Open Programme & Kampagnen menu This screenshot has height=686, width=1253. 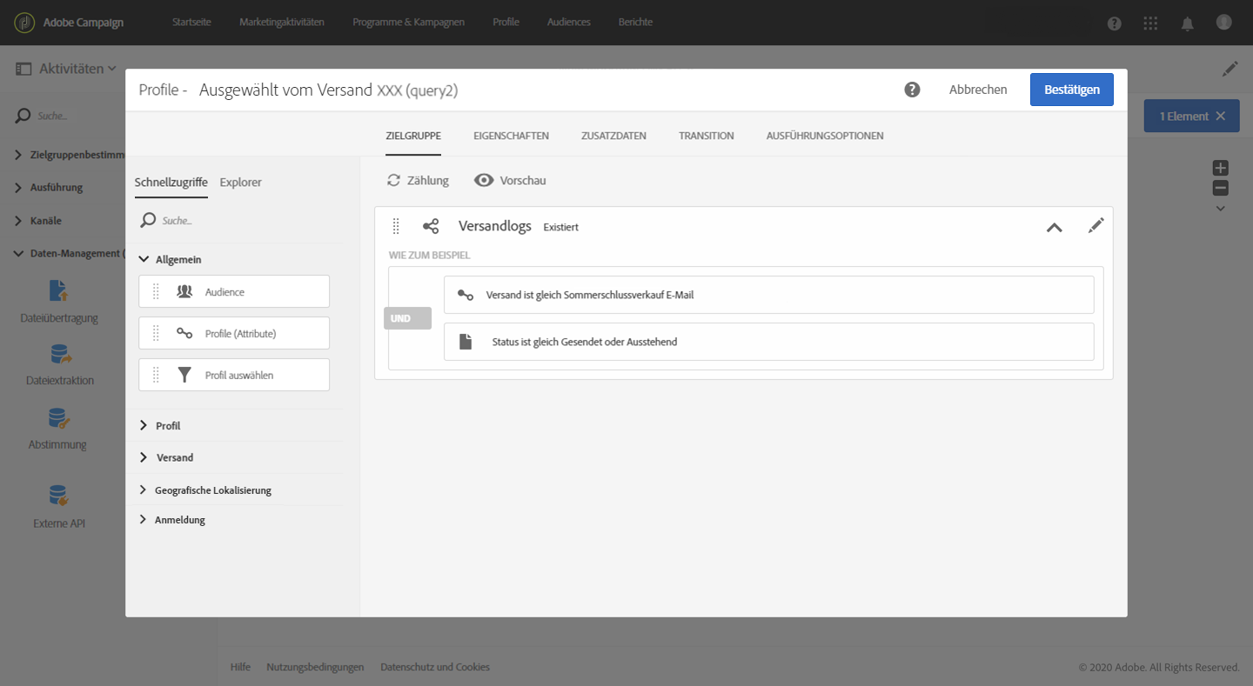click(x=408, y=22)
